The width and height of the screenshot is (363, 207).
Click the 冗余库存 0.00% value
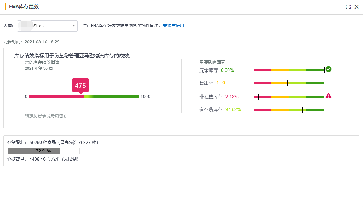tap(227, 71)
